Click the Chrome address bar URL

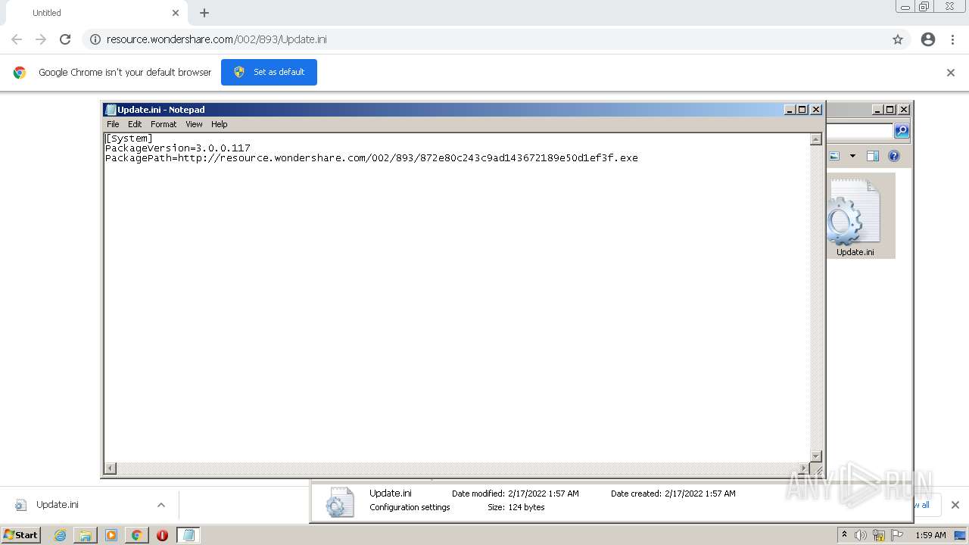point(217,39)
